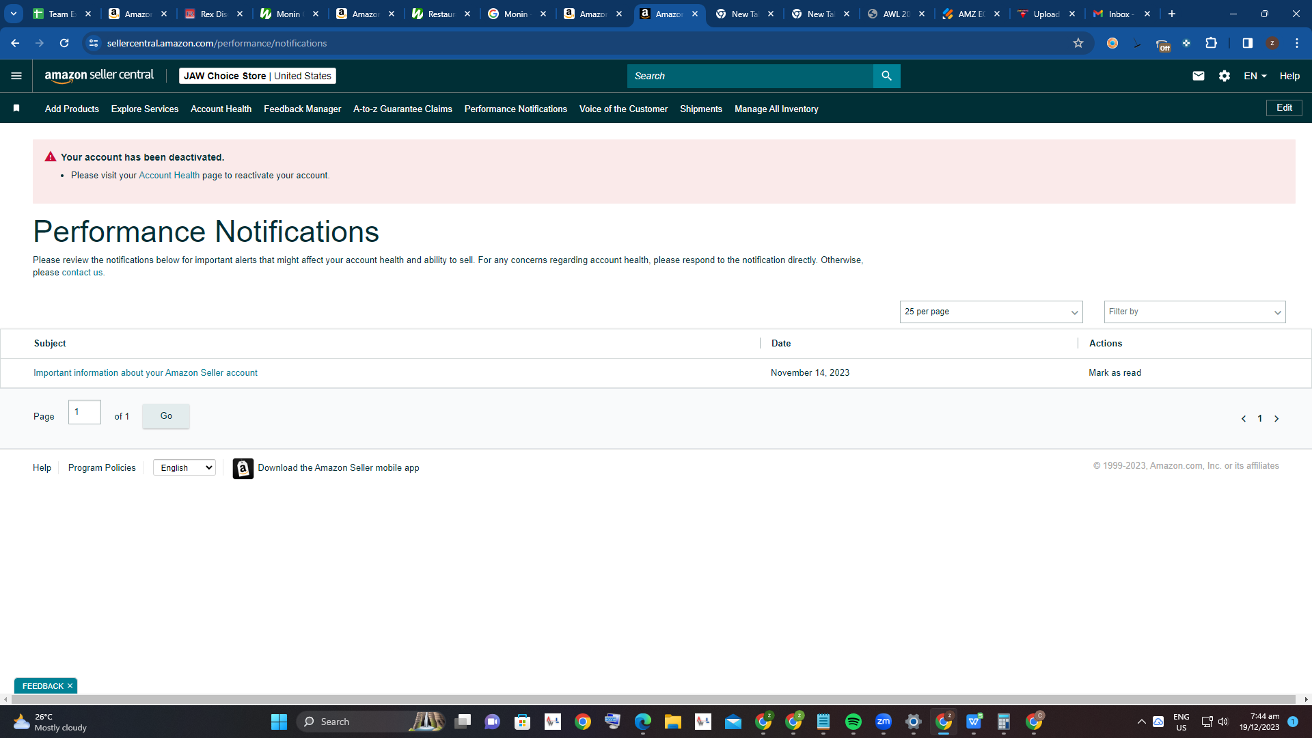Click the horizontal scrollbar at the bottom
1312x738 pixels.
pyautogui.click(x=653, y=699)
